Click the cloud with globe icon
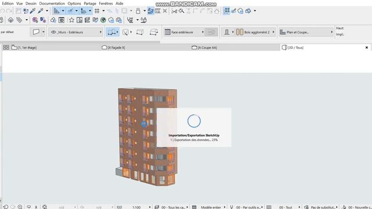Image resolution: width=372 pixels, height=209 pixels. pyautogui.click(x=119, y=20)
